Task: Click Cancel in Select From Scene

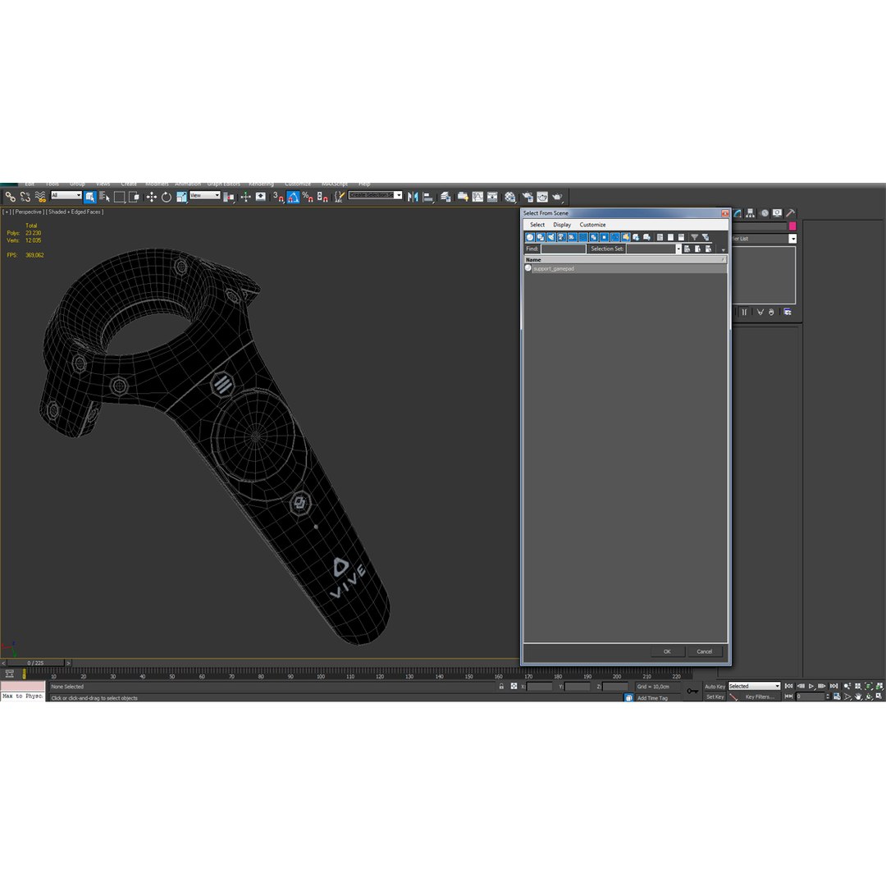Action: point(704,651)
